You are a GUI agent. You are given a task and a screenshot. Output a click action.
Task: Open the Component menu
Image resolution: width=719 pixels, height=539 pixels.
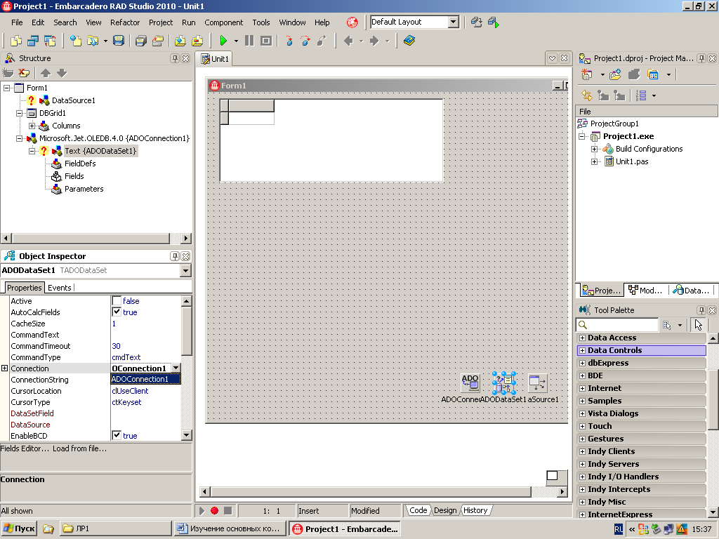click(224, 22)
